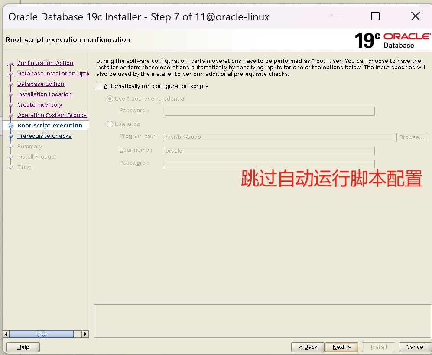Open Database Installation Options step link
This screenshot has height=355, width=432.
[53, 74]
